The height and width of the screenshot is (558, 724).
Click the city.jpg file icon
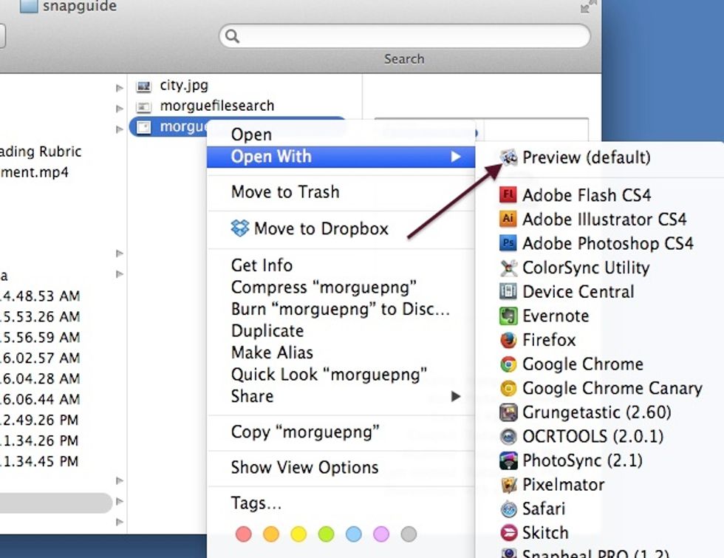point(143,86)
